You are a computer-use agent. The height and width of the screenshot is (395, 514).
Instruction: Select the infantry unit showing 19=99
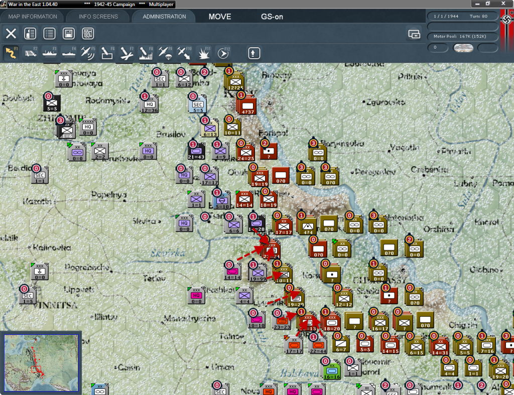pyautogui.click(x=258, y=273)
